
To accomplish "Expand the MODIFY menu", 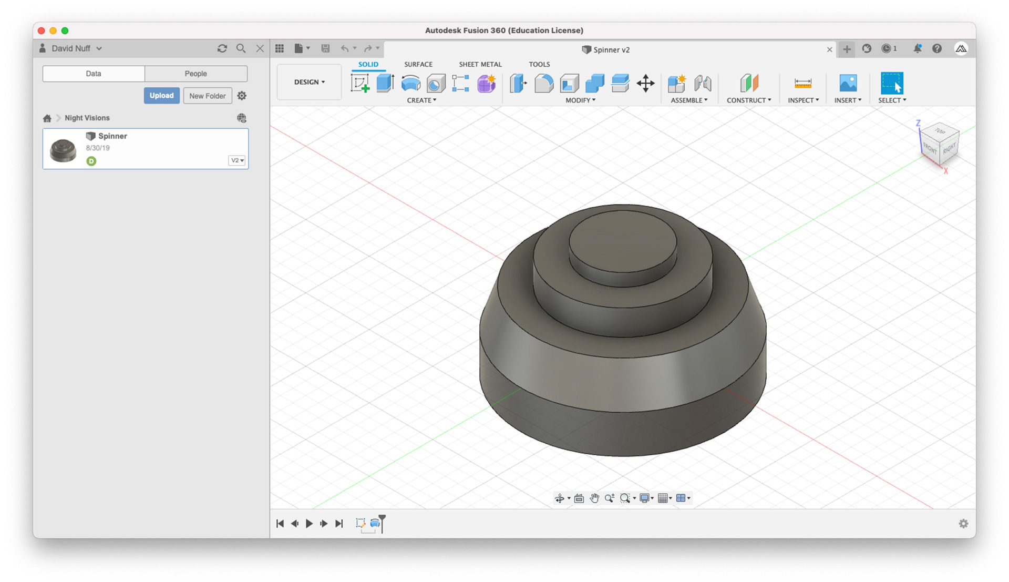I will [x=581, y=100].
